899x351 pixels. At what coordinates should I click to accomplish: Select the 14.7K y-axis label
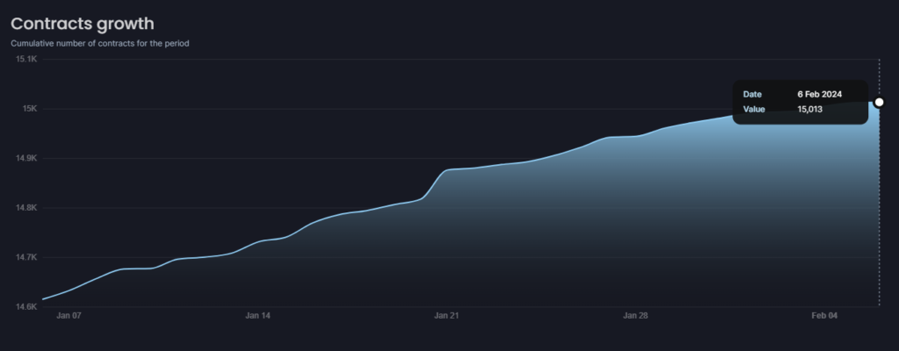(x=25, y=257)
